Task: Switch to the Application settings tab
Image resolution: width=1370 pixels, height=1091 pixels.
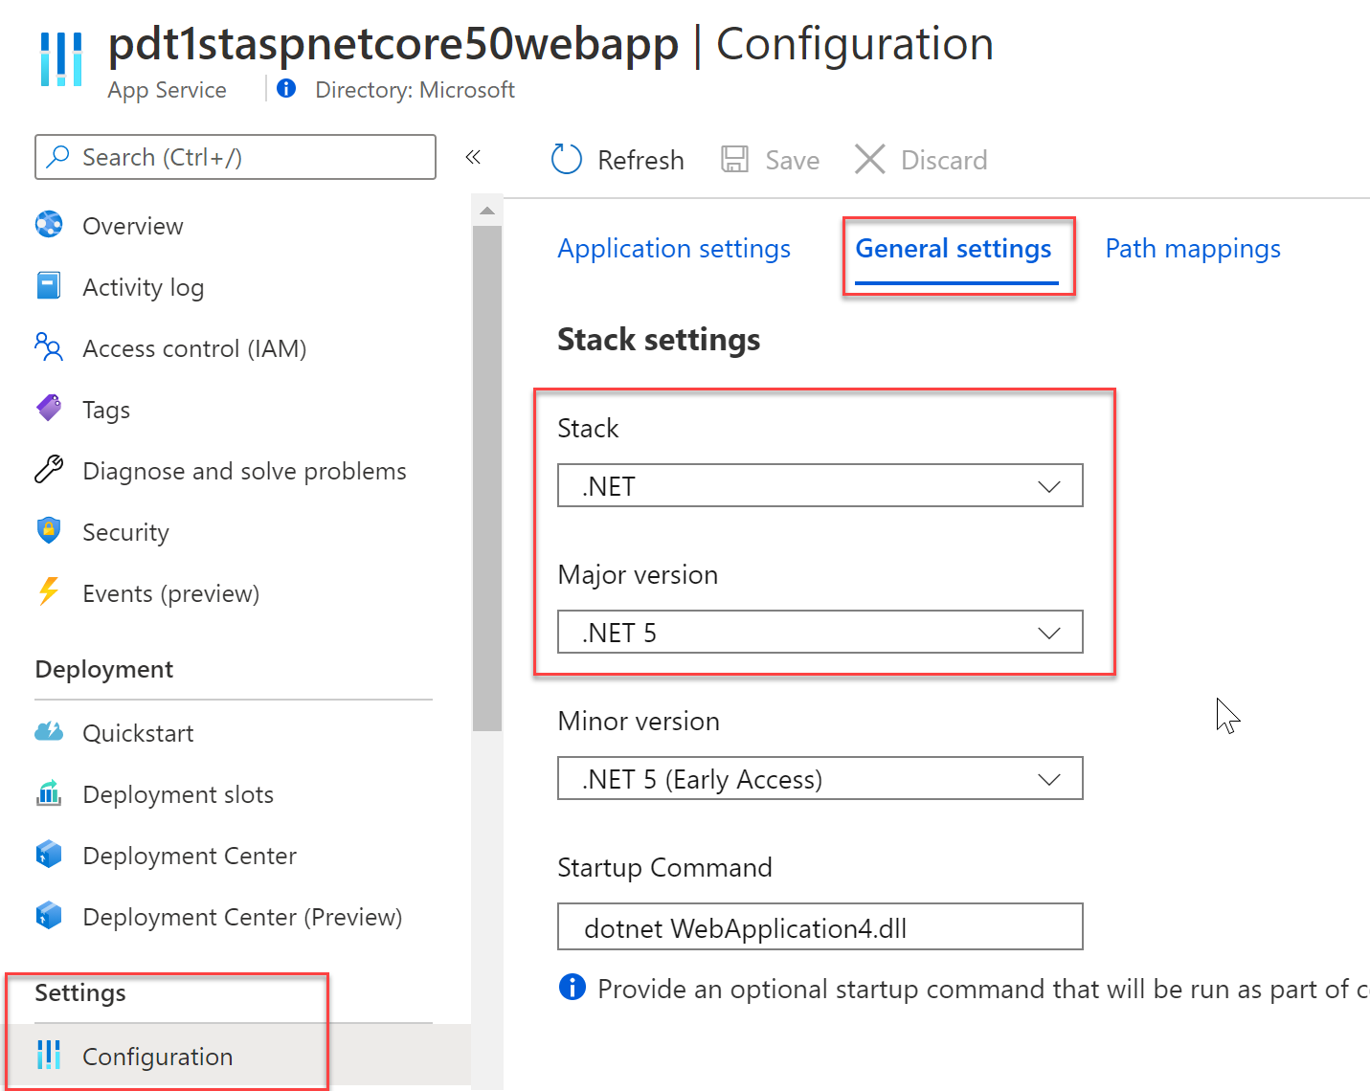Action: click(x=673, y=248)
